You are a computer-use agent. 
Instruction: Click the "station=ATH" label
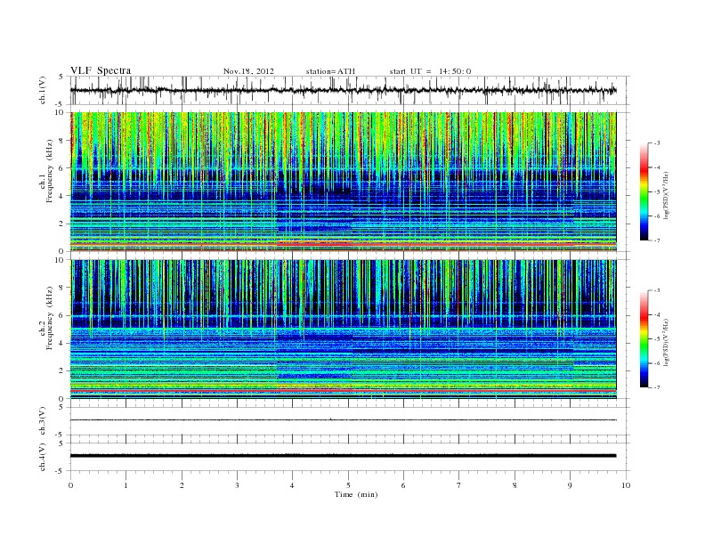[330, 71]
